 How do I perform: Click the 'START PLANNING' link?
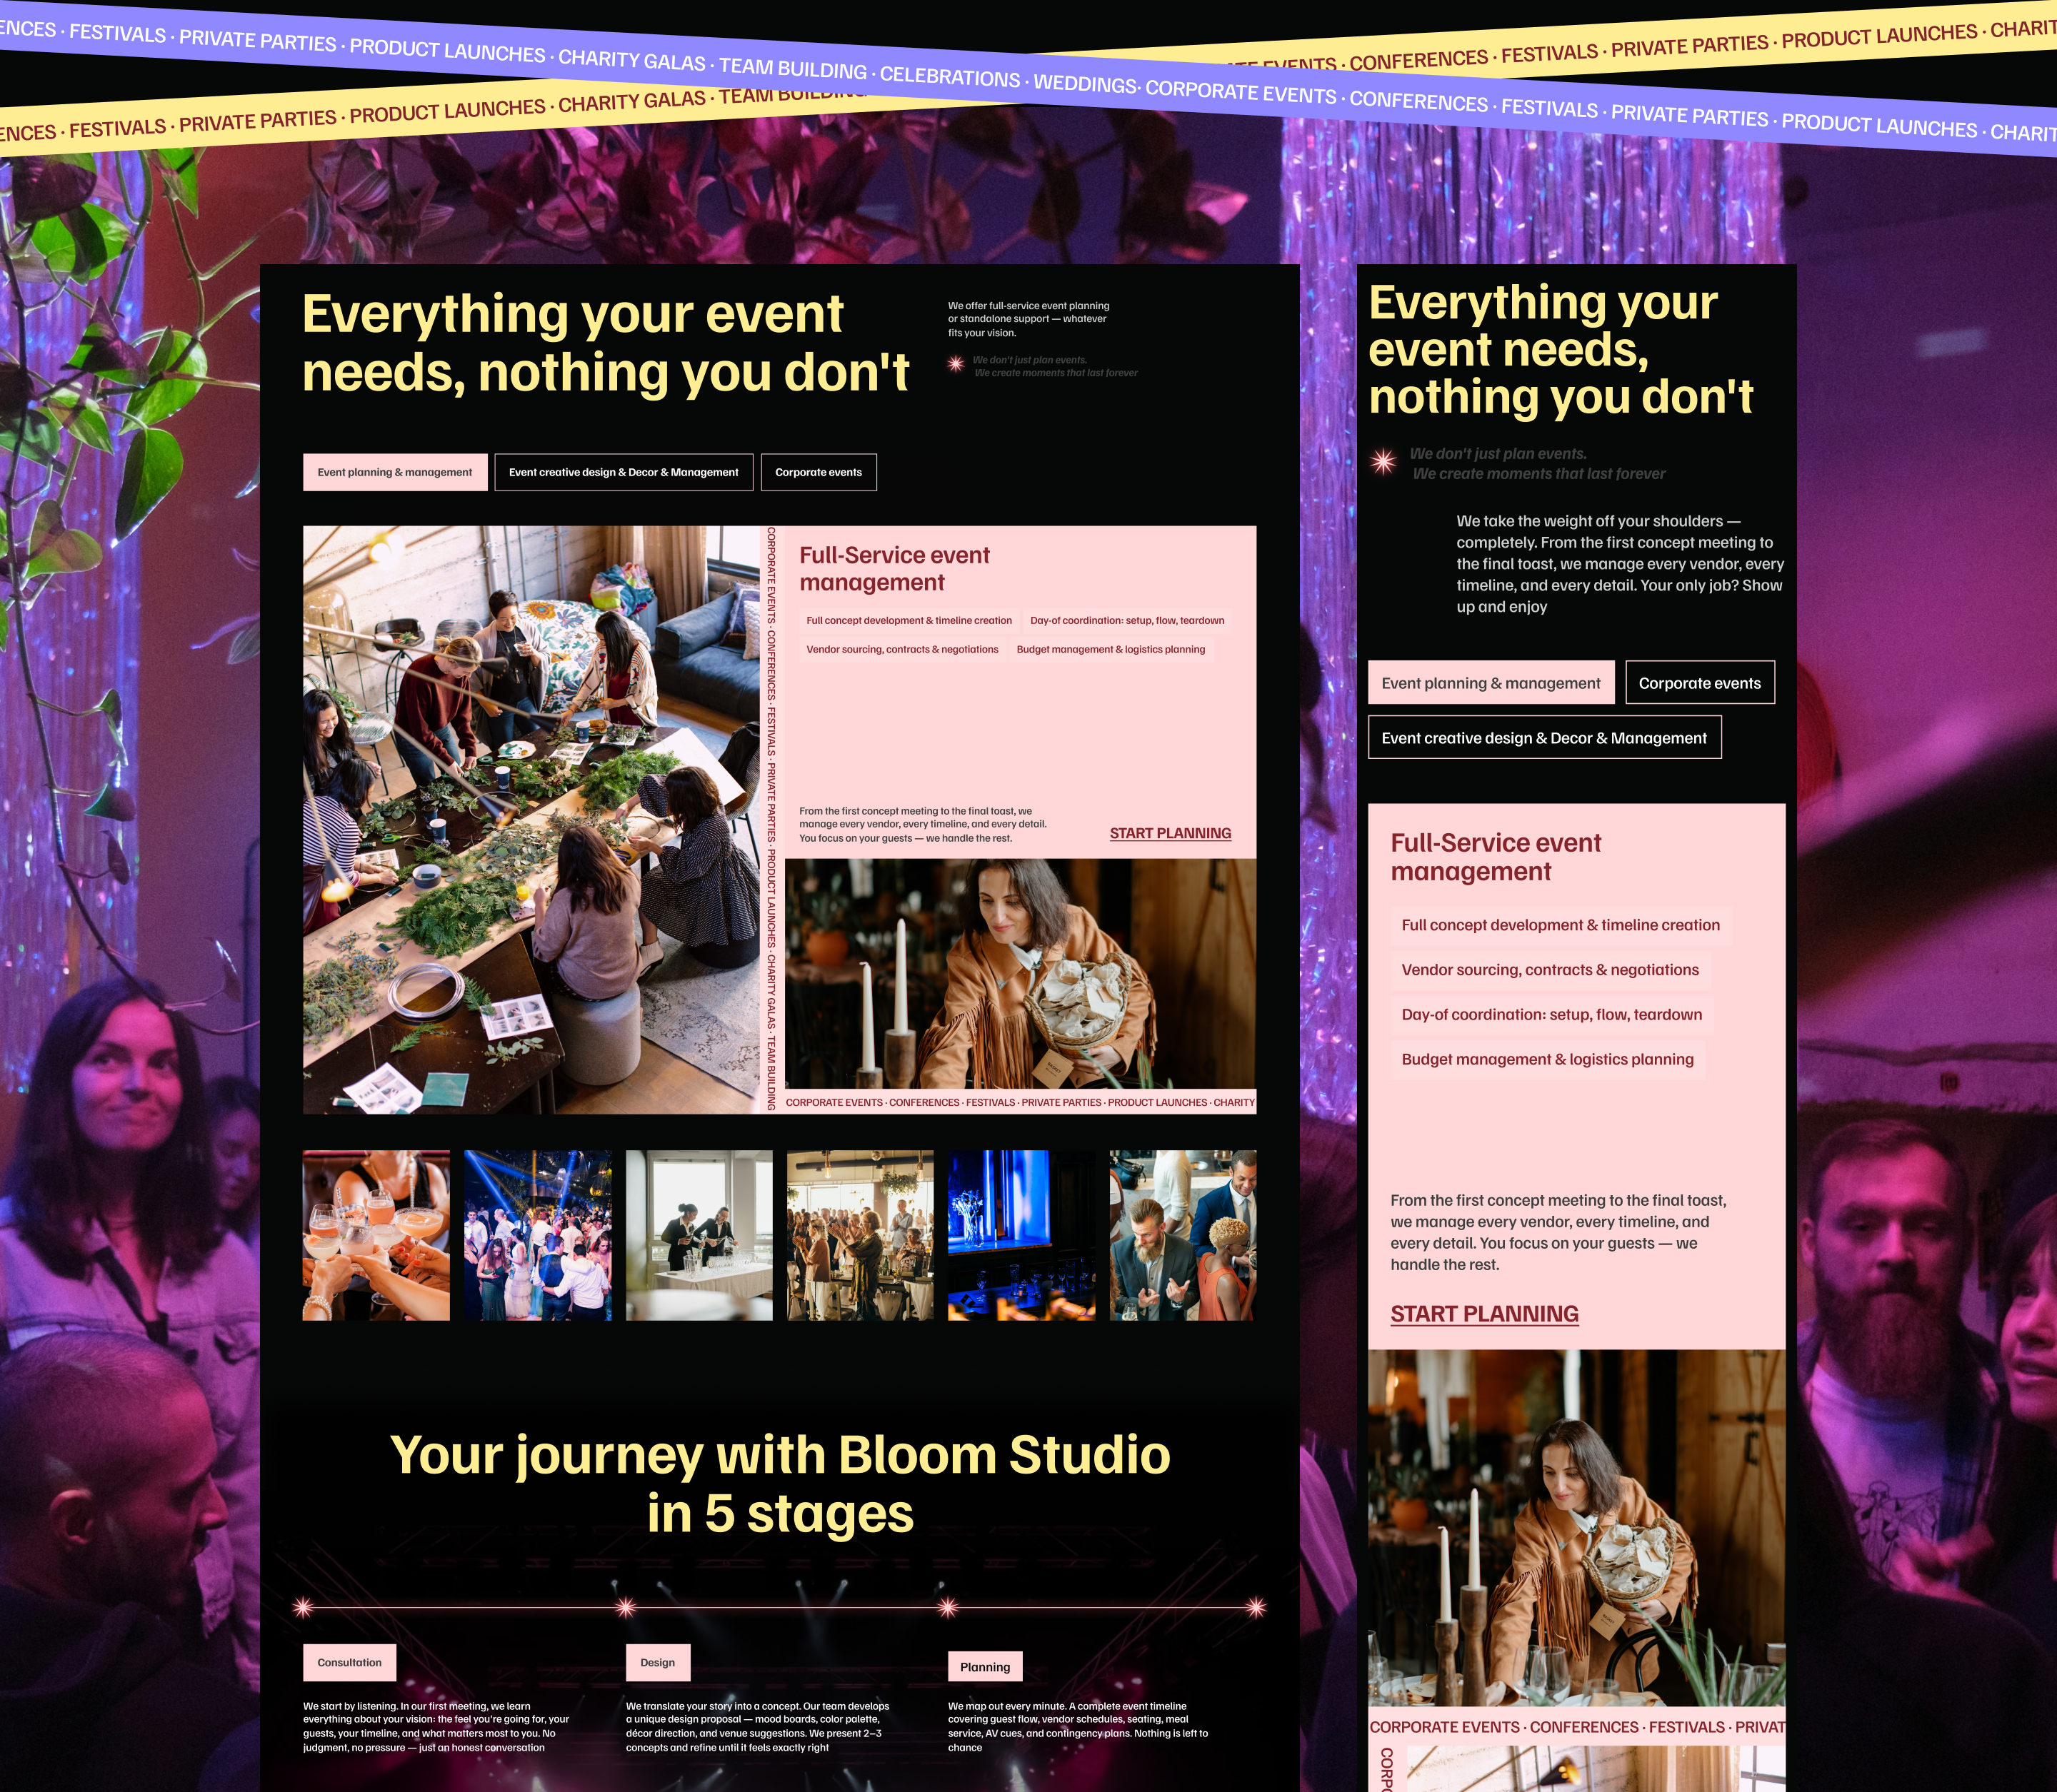tap(1170, 833)
